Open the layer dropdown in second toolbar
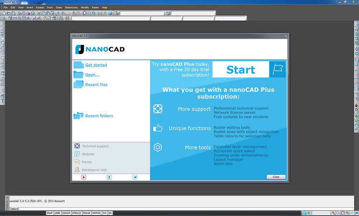Image resolution: width=359 pixels, height=216 pixels. tap(111, 18)
